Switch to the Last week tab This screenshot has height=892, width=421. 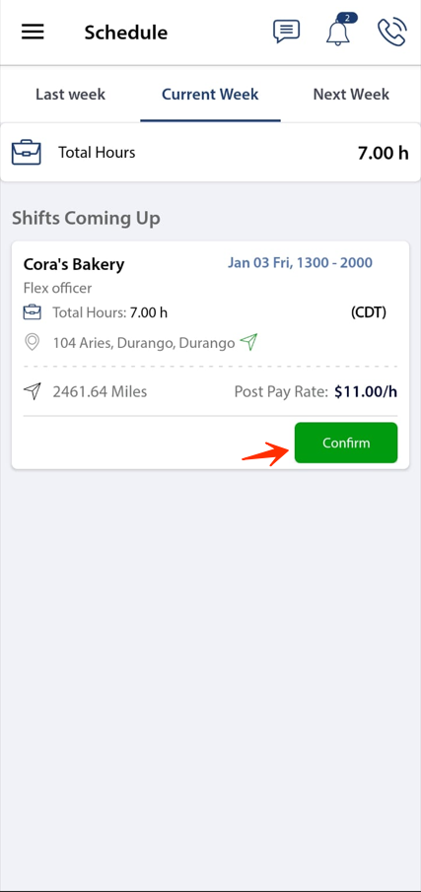pyautogui.click(x=71, y=95)
